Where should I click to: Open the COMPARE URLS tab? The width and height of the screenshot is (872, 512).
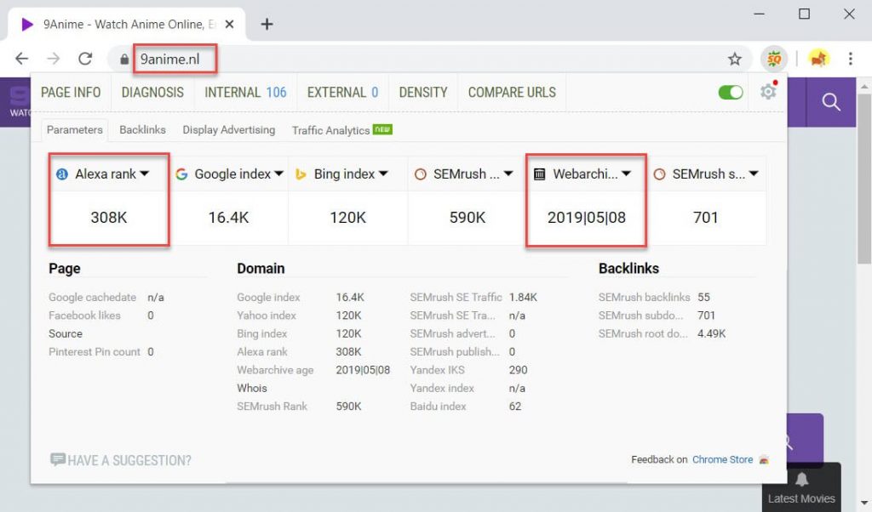pyautogui.click(x=512, y=92)
